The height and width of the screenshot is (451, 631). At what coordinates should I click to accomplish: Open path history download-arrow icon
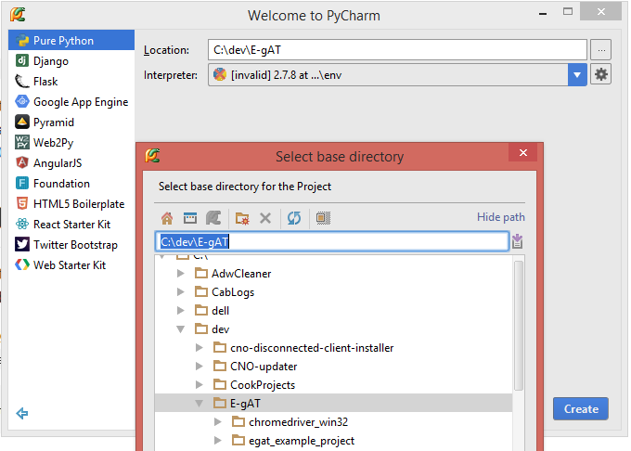tap(518, 241)
